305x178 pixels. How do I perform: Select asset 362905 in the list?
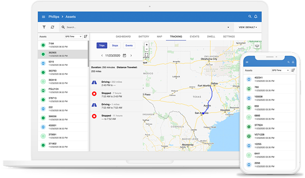(x=63, y=54)
